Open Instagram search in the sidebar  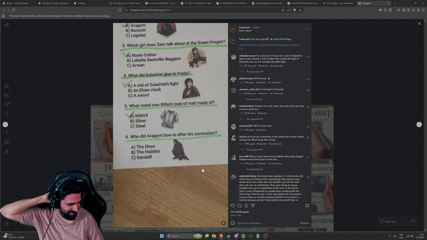coord(7,114)
